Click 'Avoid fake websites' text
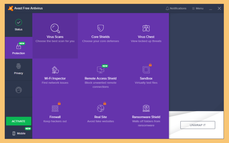229x143 pixels. (x=101, y=121)
